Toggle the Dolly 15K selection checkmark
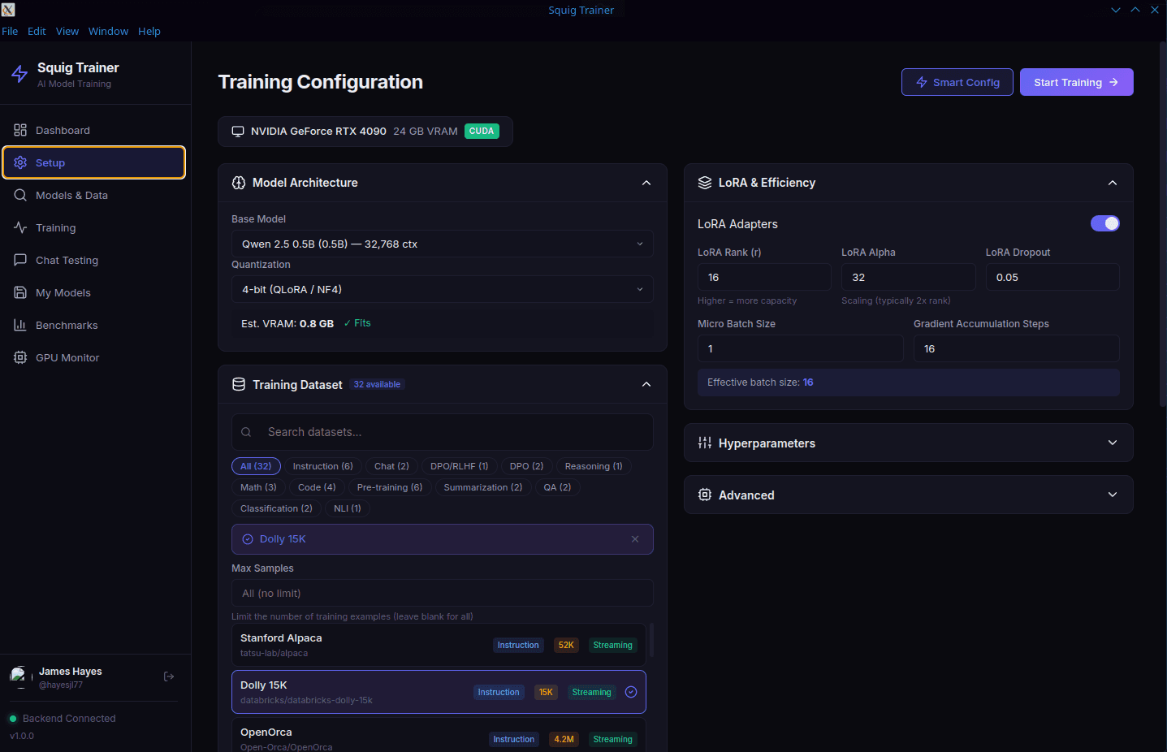 coord(631,692)
